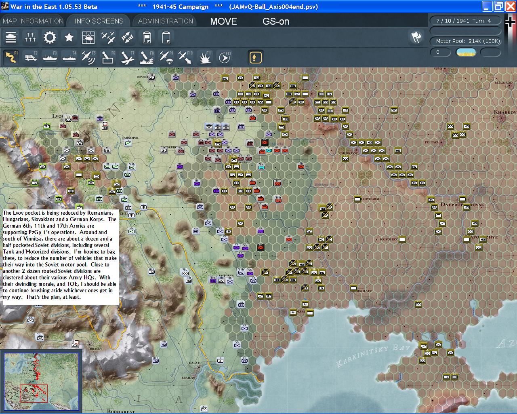Click the Dnepropetrovsk city label on map

462,205
